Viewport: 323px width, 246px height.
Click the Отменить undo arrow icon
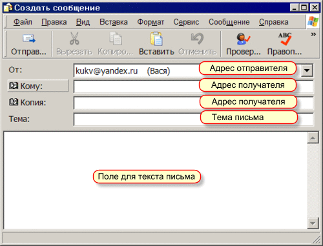point(197,38)
